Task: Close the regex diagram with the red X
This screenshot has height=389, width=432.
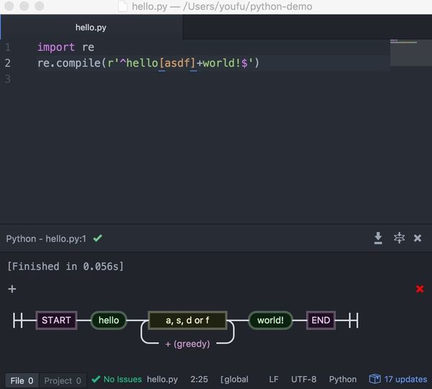Action: pos(420,289)
